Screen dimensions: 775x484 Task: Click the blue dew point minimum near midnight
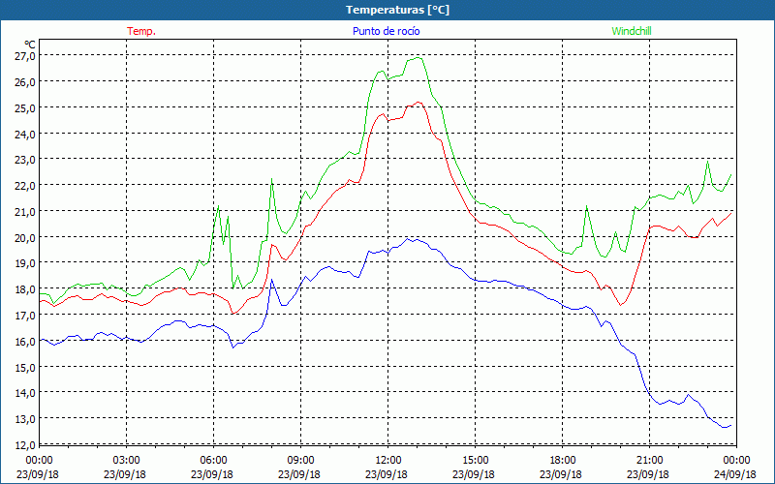(x=725, y=427)
